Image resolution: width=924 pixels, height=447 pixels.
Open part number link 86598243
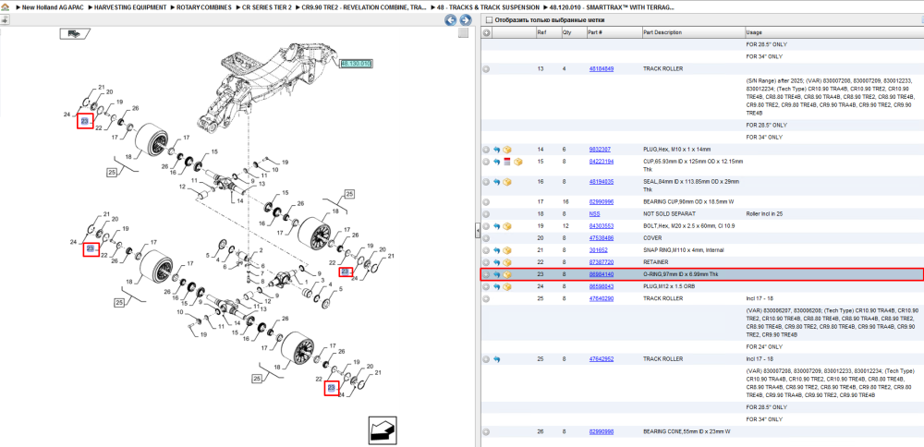pyautogui.click(x=602, y=287)
